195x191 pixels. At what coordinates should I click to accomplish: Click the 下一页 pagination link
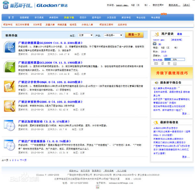23,160
